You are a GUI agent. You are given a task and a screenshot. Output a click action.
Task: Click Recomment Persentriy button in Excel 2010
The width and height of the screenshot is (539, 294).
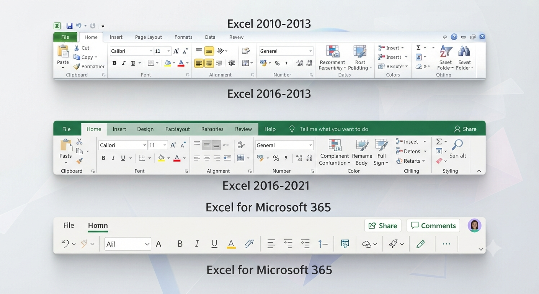[x=332, y=57]
